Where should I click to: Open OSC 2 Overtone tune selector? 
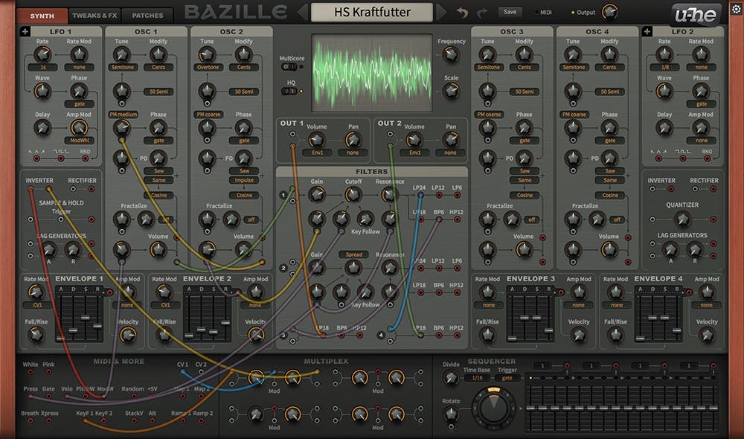pos(208,68)
